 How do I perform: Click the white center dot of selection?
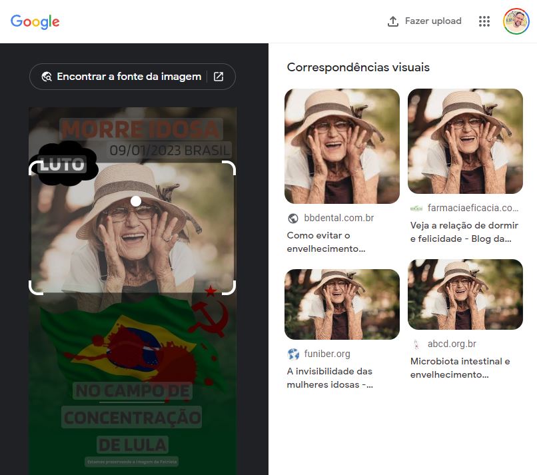point(136,201)
